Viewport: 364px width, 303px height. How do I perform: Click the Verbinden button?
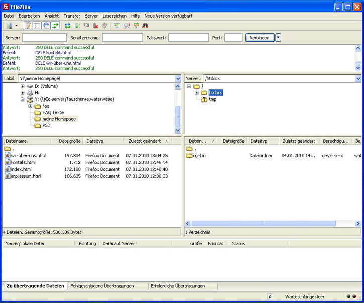coord(259,38)
